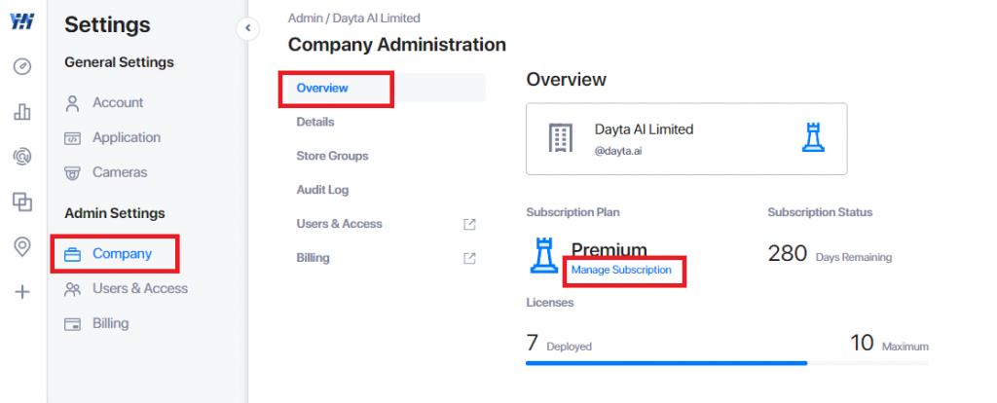Open the Store Groups tab
The width and height of the screenshot is (997, 403).
[x=333, y=156]
